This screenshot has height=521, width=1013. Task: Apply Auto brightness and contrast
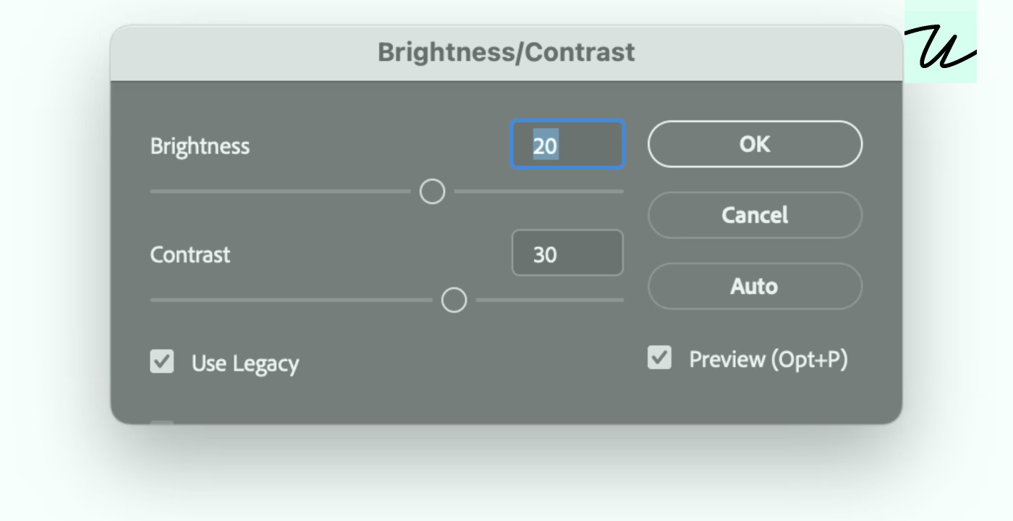(x=755, y=286)
